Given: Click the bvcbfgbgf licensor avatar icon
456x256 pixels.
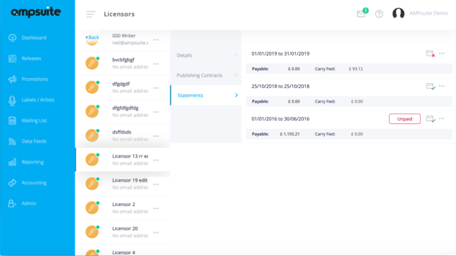Looking at the screenshot, I should coord(91,63).
